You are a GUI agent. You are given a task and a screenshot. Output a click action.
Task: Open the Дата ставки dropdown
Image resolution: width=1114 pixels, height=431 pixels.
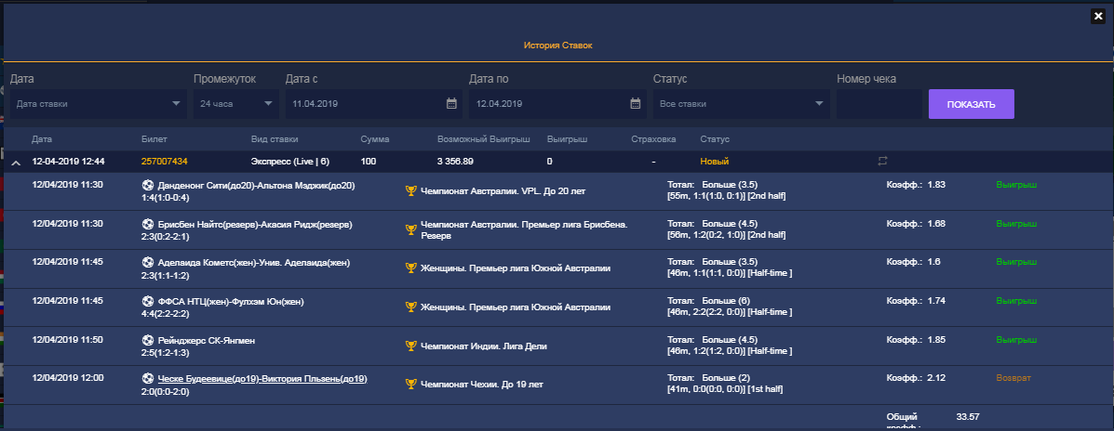(x=98, y=103)
